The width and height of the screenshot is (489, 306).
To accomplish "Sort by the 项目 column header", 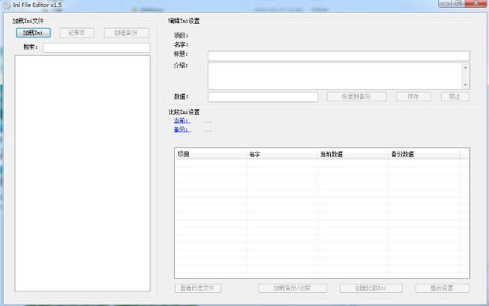I will [x=210, y=154].
